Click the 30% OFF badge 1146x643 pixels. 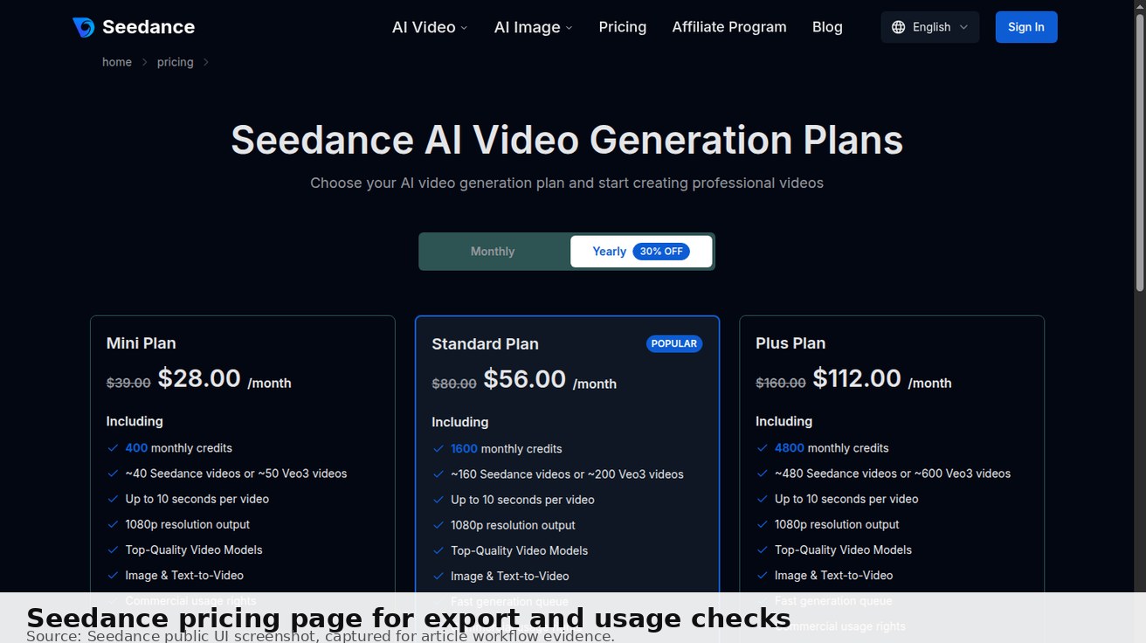click(x=661, y=252)
